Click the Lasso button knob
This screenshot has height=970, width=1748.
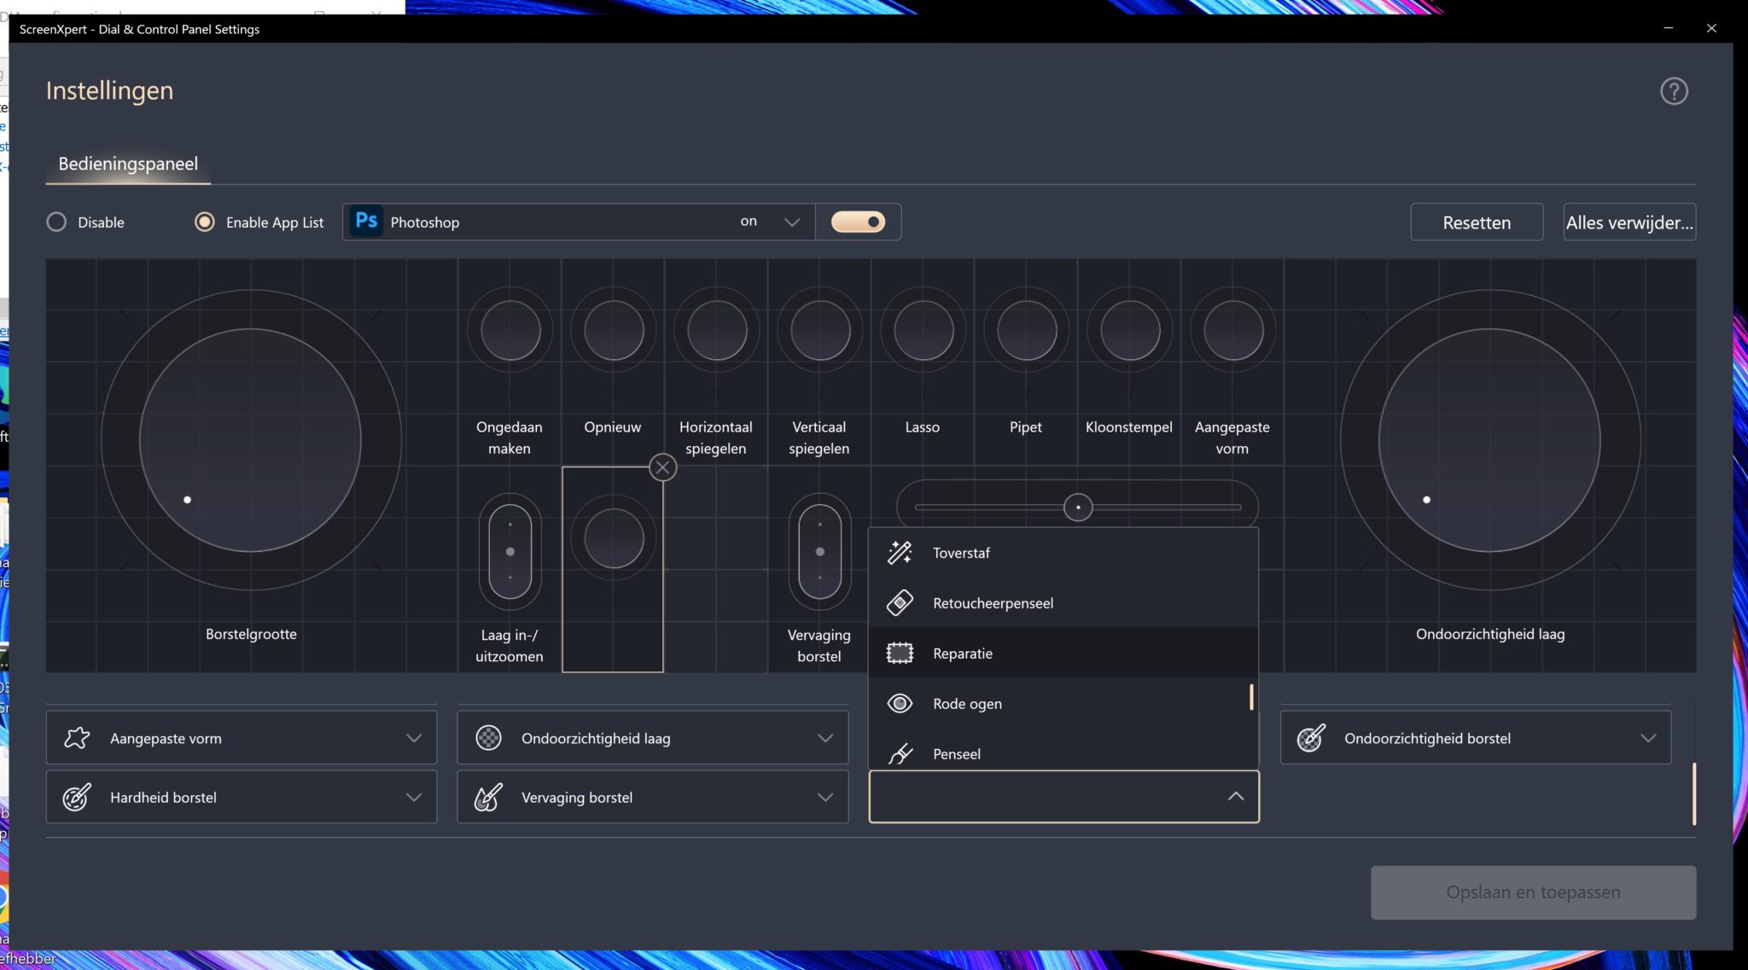click(923, 331)
